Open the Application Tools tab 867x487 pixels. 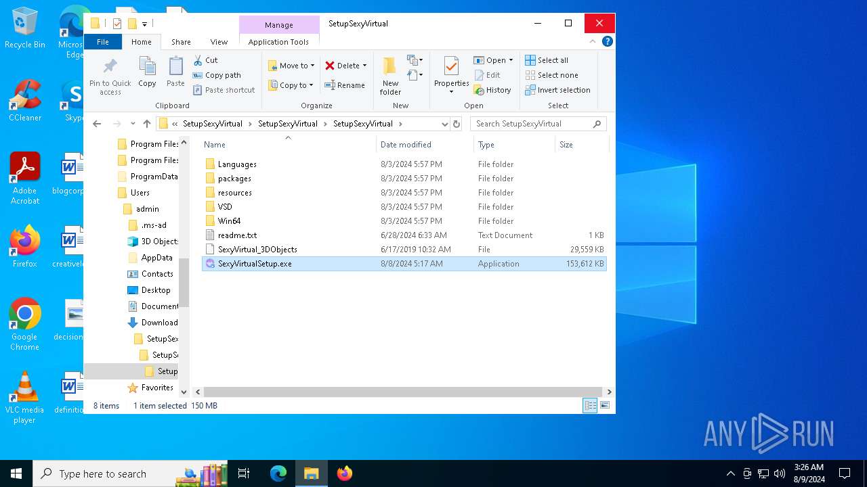click(x=278, y=42)
